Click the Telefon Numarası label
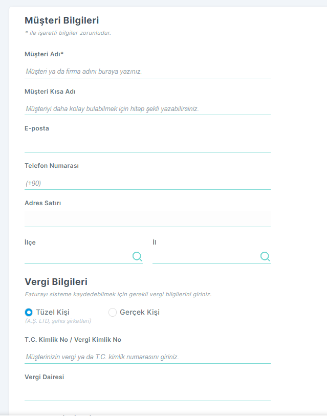The image size is (327, 418). tap(52, 166)
